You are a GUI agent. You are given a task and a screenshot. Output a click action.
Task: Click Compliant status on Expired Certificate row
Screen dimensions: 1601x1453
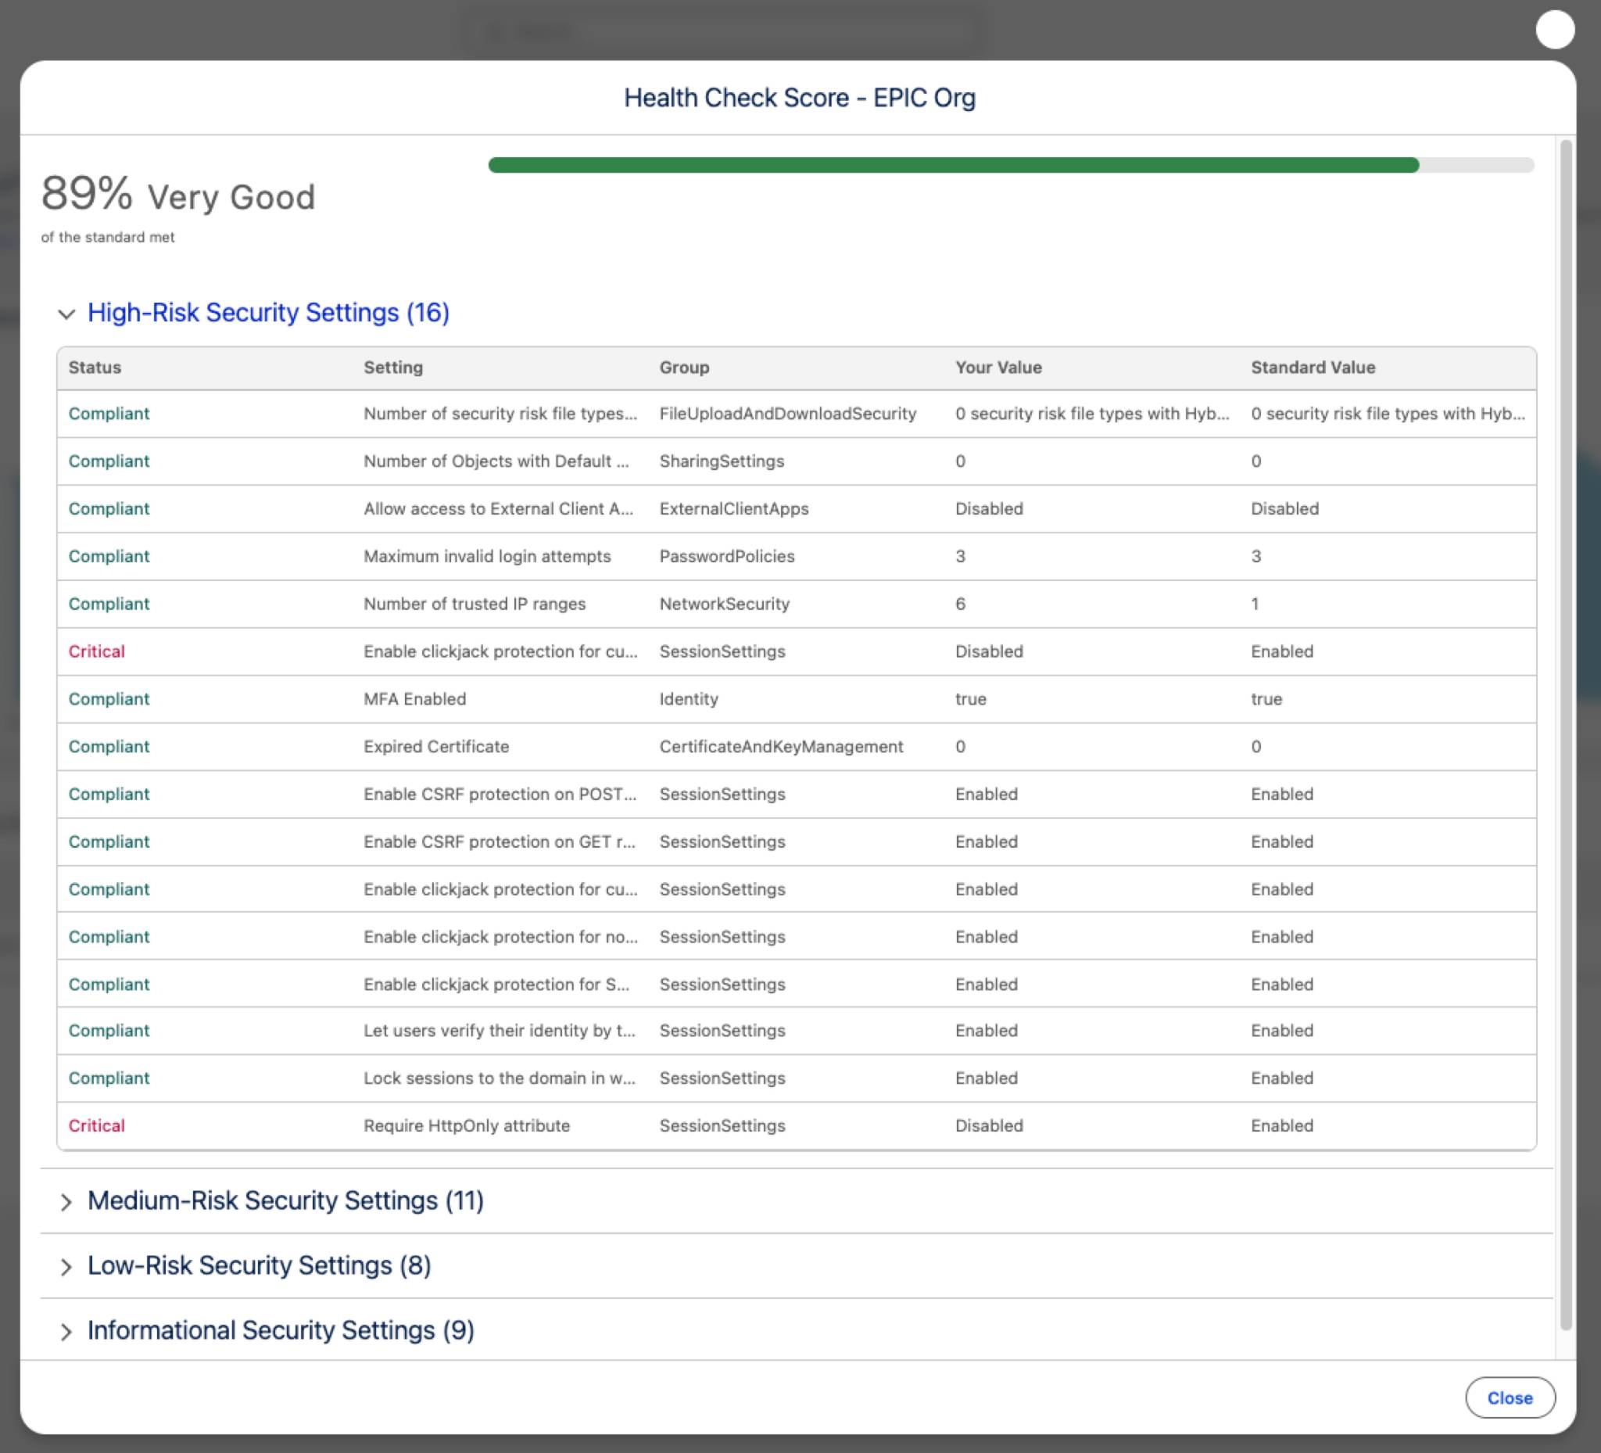(x=109, y=747)
